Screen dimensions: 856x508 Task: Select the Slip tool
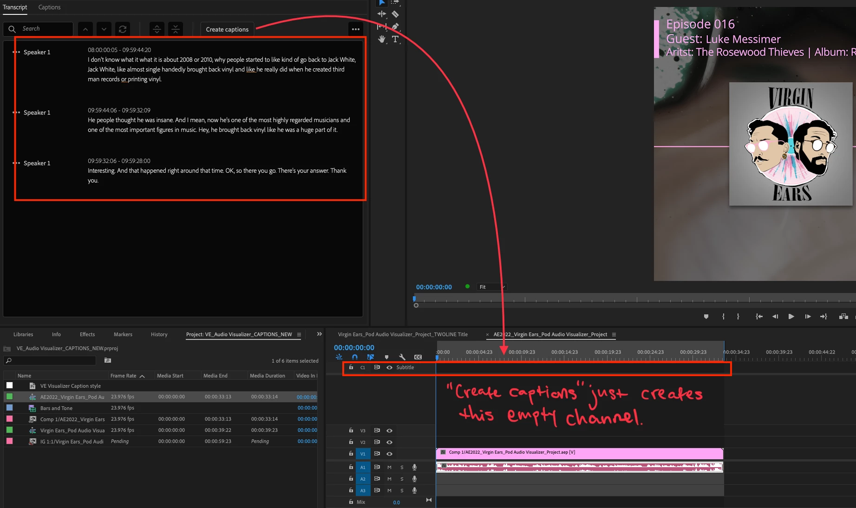click(382, 27)
